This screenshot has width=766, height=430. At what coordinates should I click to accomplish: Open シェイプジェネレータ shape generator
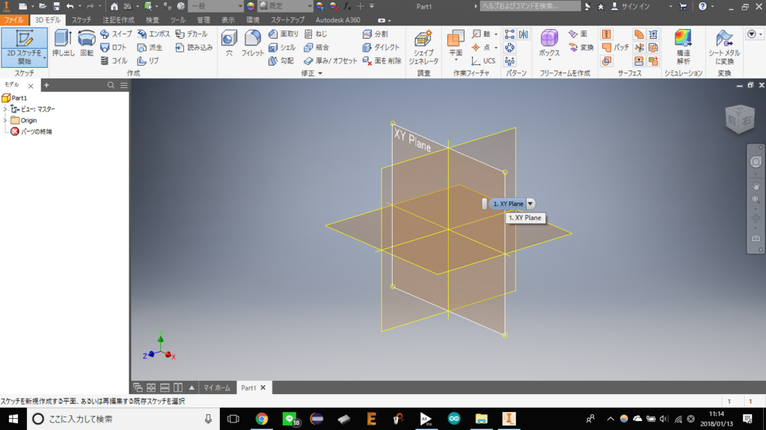[423, 47]
